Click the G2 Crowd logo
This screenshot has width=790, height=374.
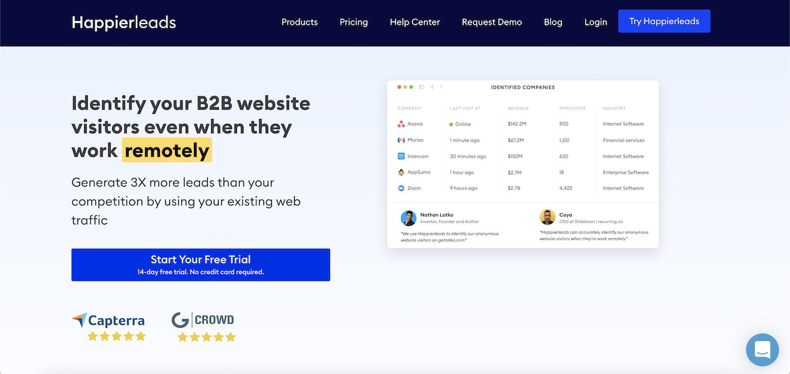tap(203, 320)
